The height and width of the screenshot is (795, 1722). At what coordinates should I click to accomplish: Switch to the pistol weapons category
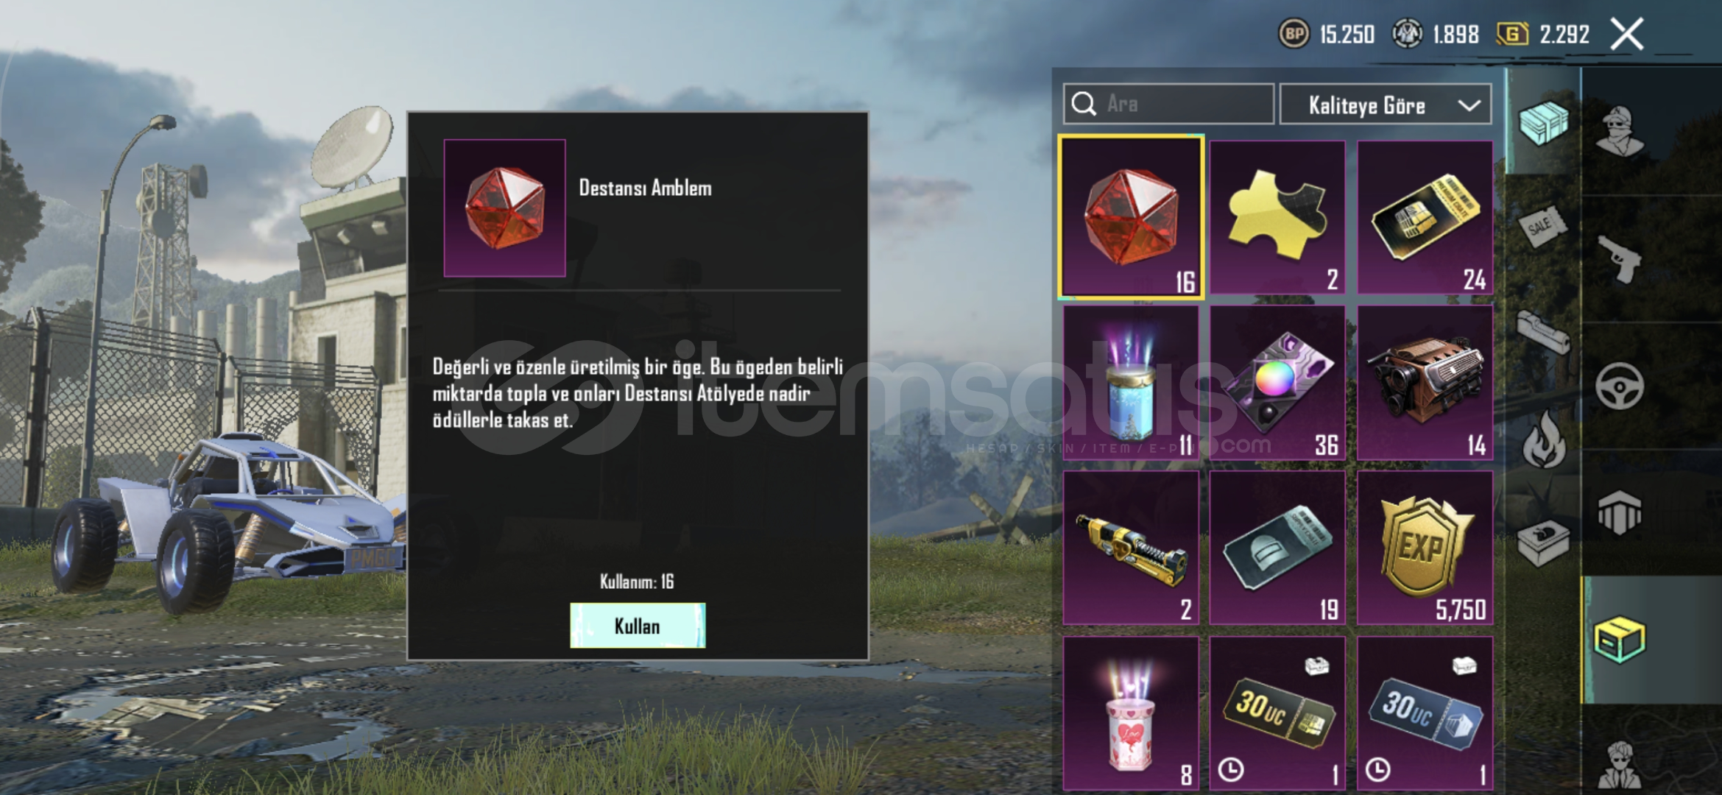pos(1619,258)
